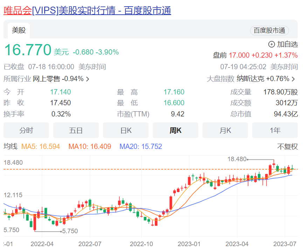Image resolution: width=303 pixels, height=250 pixels.
Task: Click the 昨收 value 17.450
Action: (x=61, y=103)
